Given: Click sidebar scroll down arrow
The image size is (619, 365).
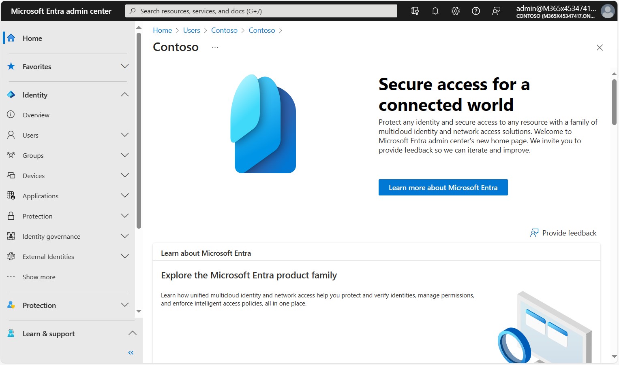Looking at the screenshot, I should tap(139, 311).
